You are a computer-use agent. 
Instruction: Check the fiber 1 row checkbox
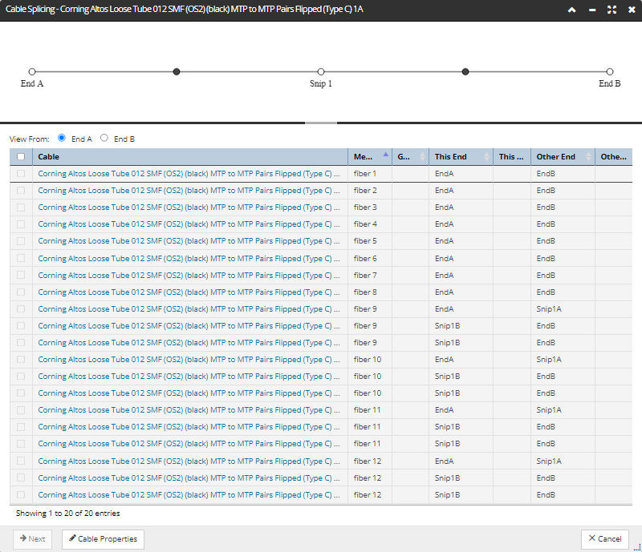pos(21,174)
